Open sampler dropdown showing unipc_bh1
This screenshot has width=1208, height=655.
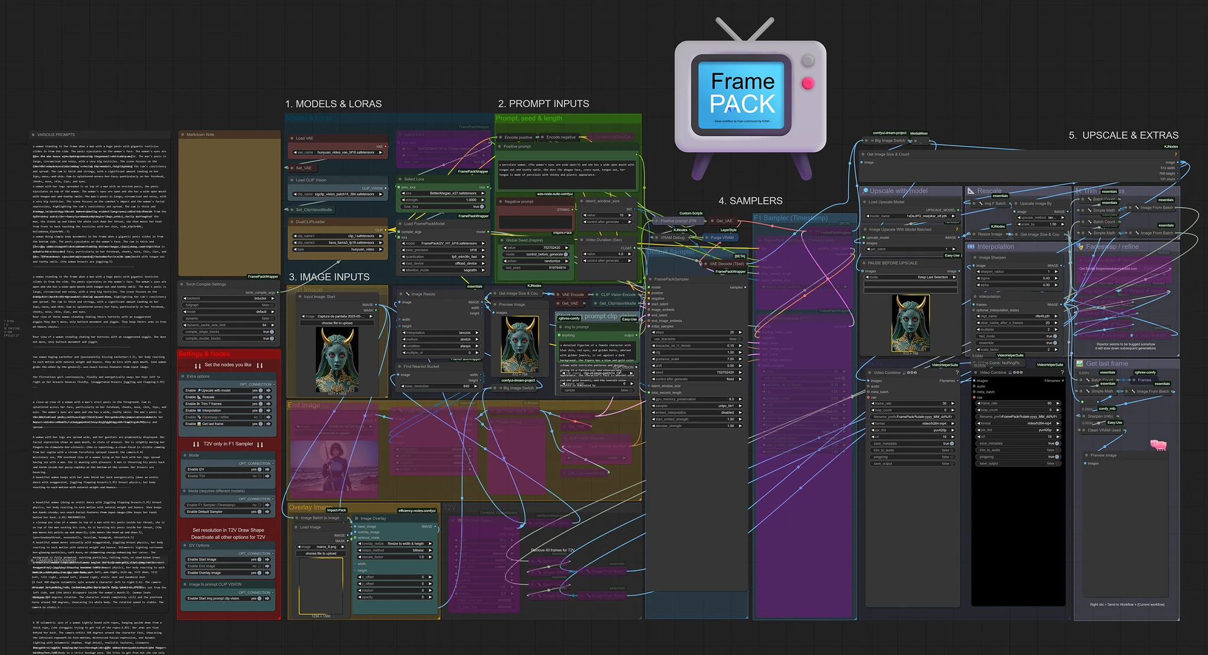696,406
